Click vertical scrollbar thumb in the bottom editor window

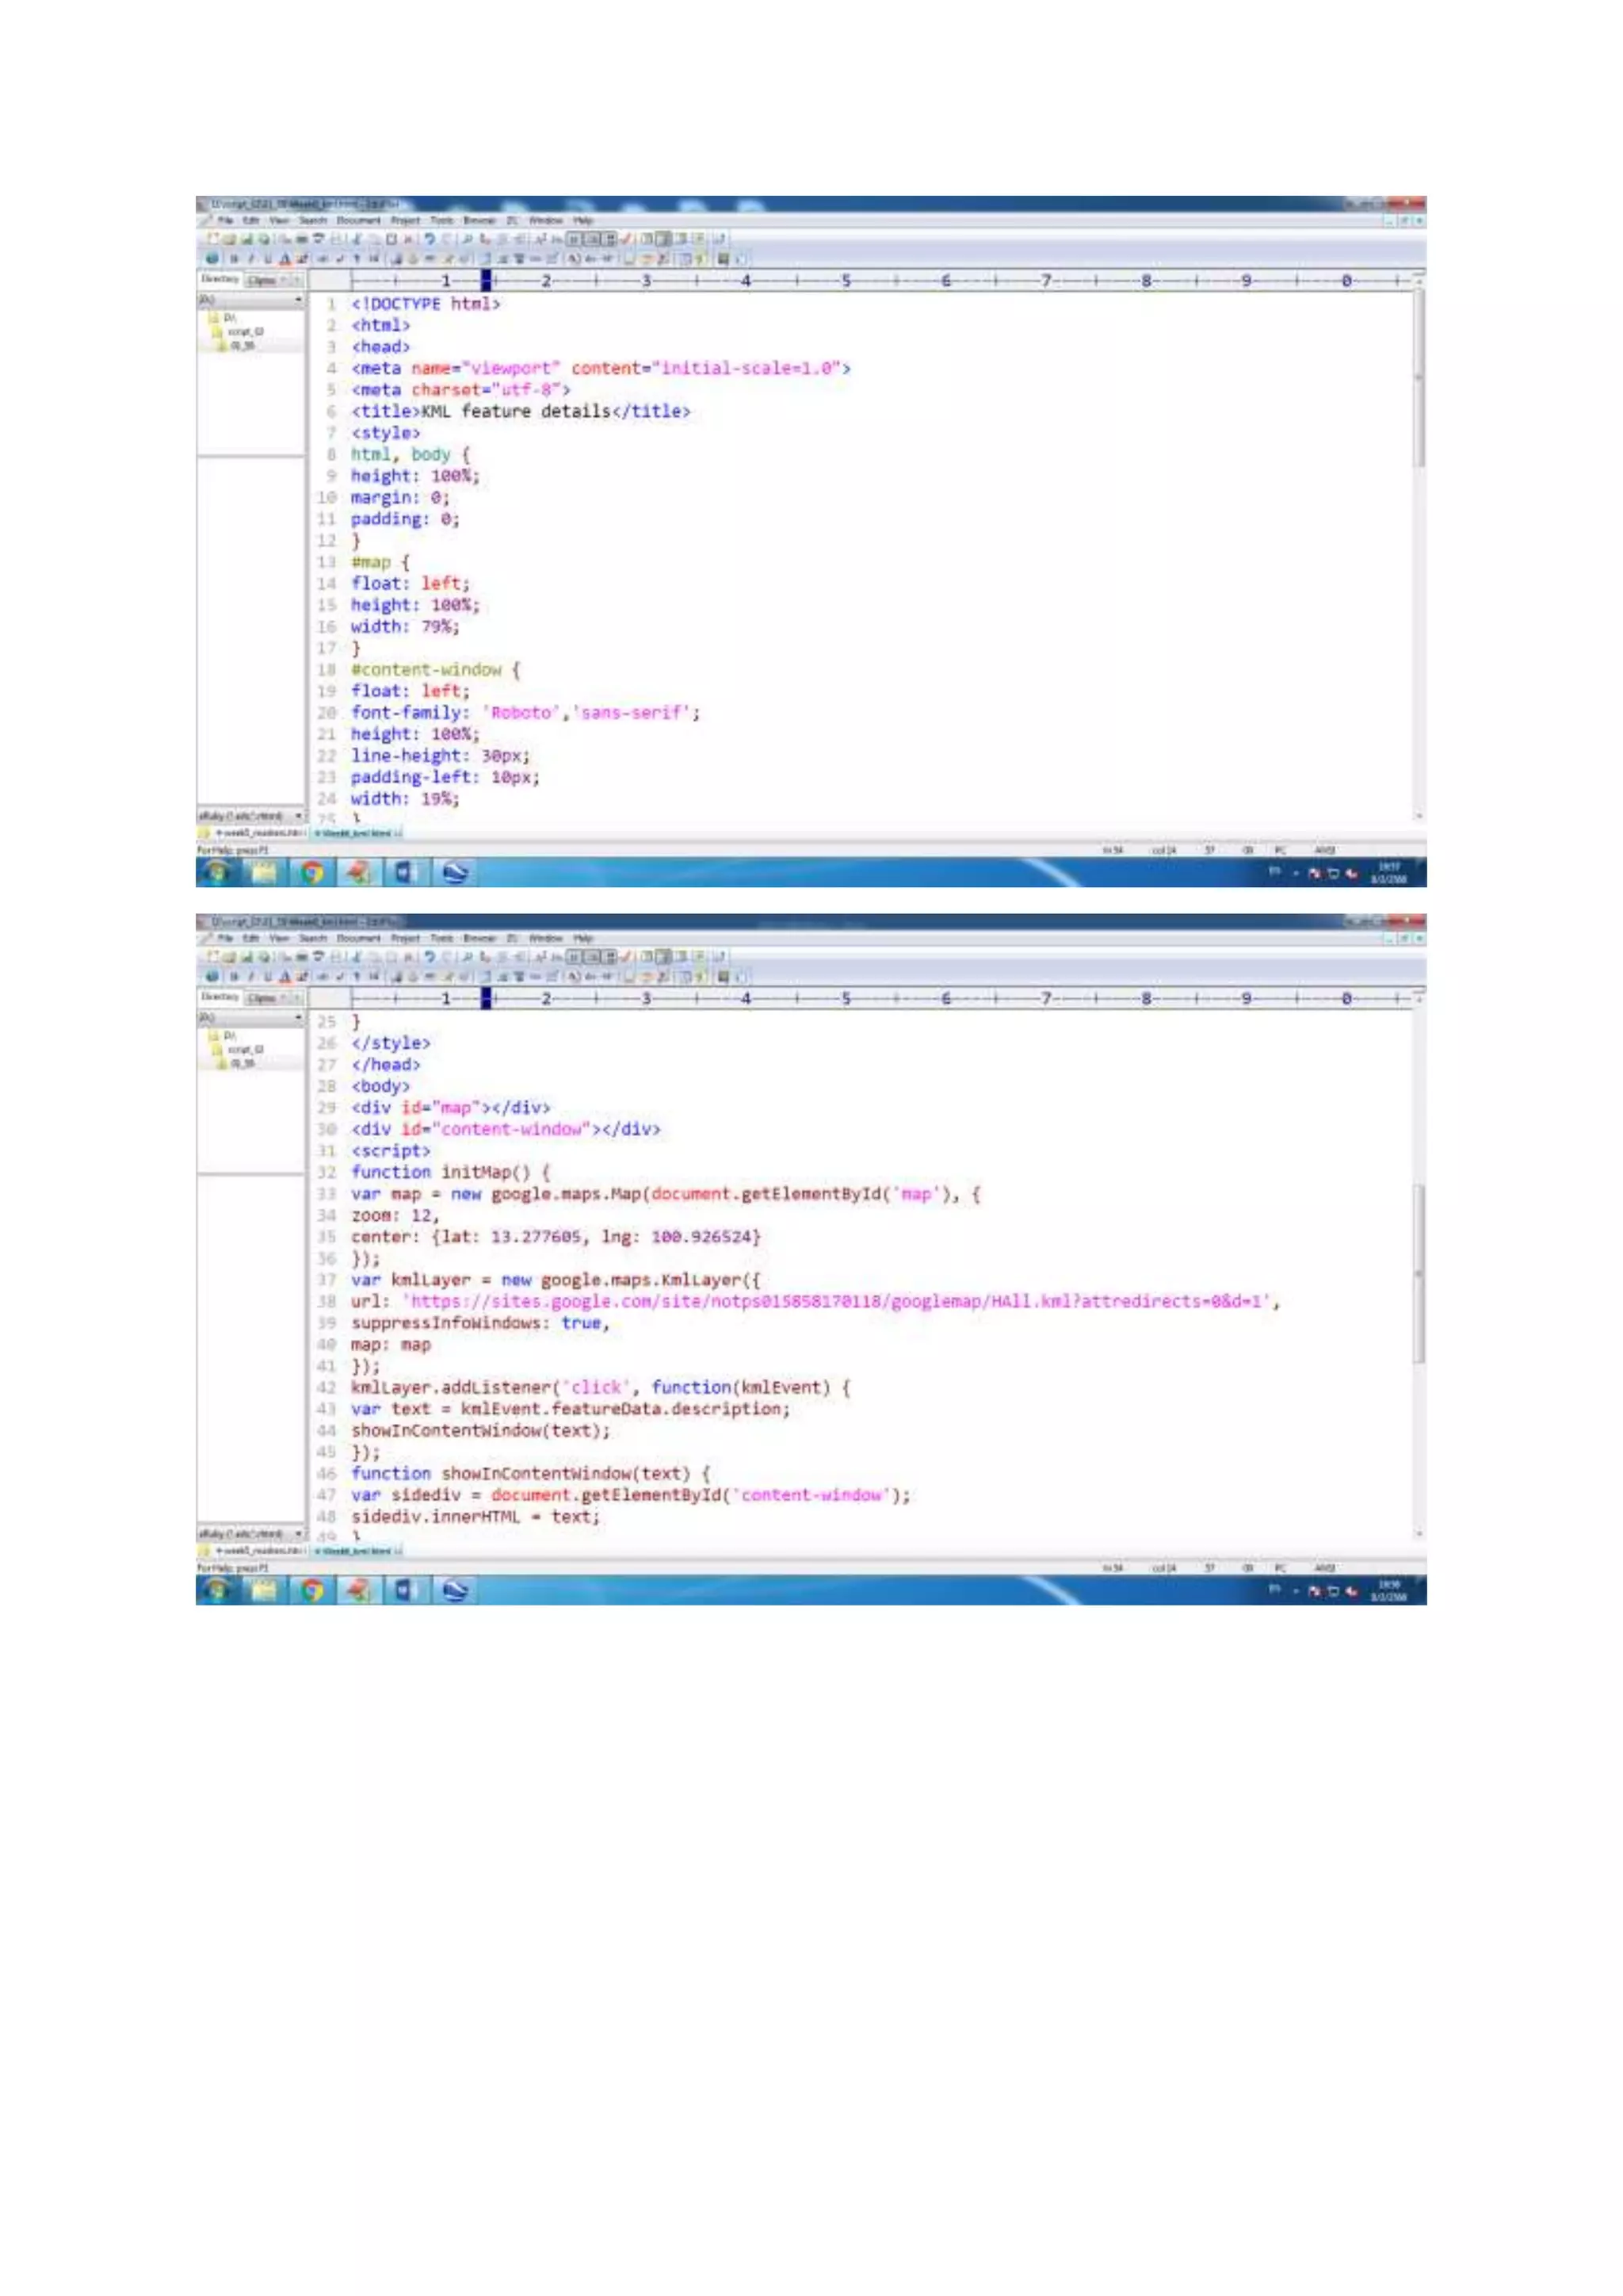(x=1418, y=1272)
